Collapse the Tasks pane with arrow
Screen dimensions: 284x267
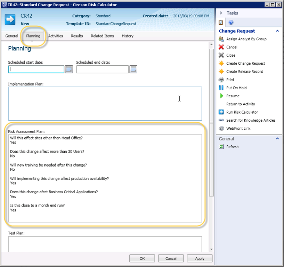coord(221,13)
